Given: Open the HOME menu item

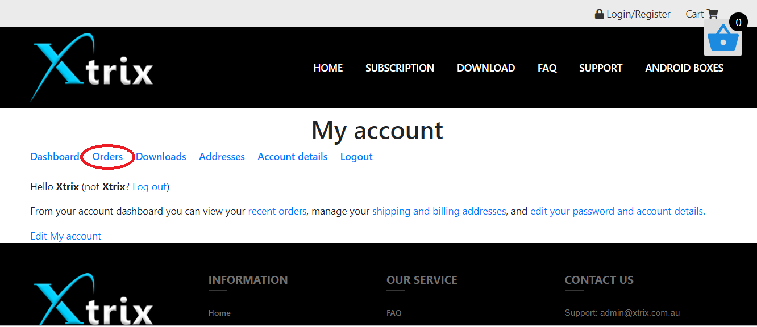Looking at the screenshot, I should (x=328, y=68).
